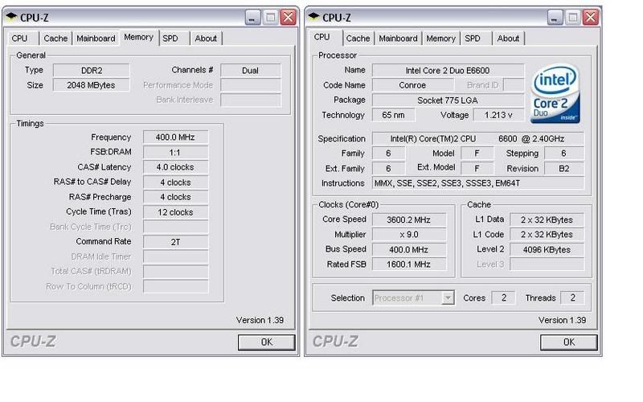
Task: Click the Intel Core 2 Duo E6600 name
Action: pyautogui.click(x=448, y=70)
